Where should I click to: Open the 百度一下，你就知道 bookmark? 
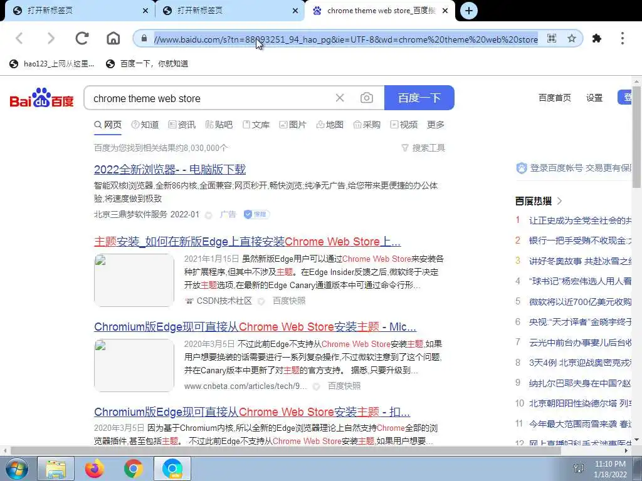click(147, 63)
